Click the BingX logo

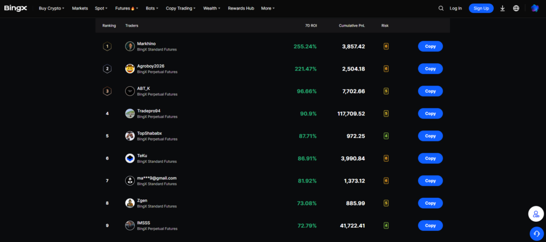click(x=15, y=9)
